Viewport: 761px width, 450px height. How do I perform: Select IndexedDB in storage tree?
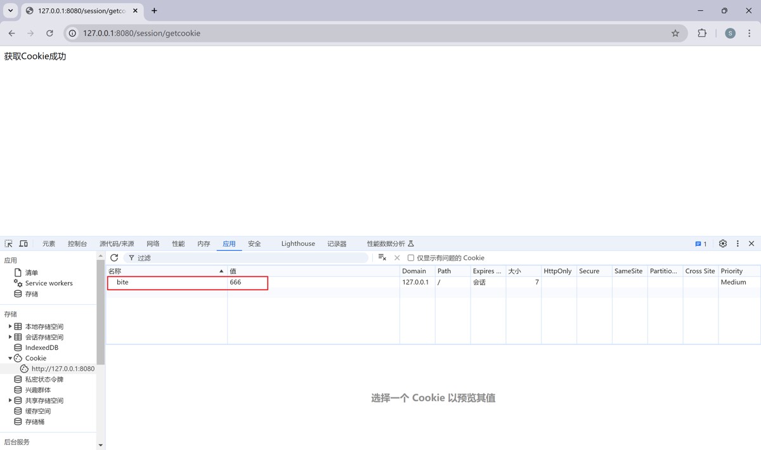(x=41, y=347)
